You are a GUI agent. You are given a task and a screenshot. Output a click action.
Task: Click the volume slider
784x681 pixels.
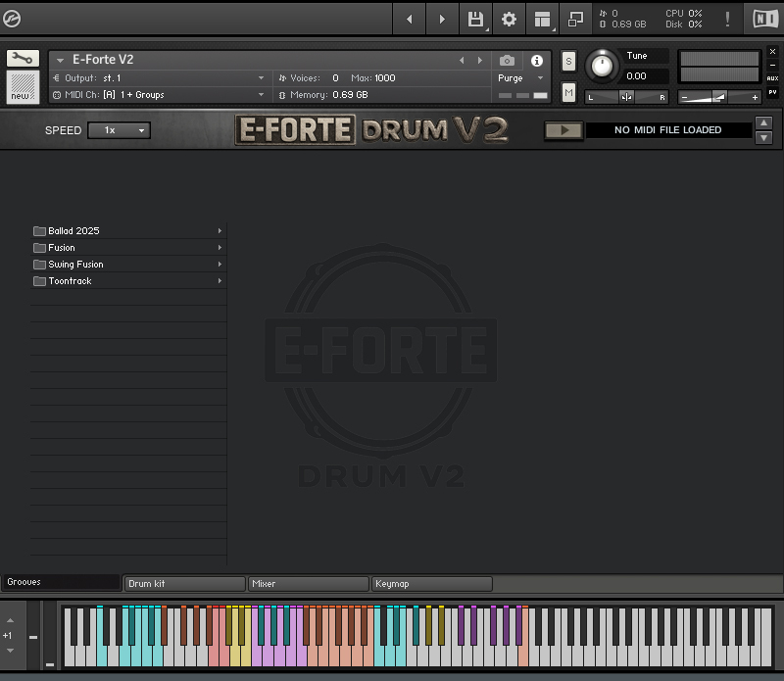719,97
